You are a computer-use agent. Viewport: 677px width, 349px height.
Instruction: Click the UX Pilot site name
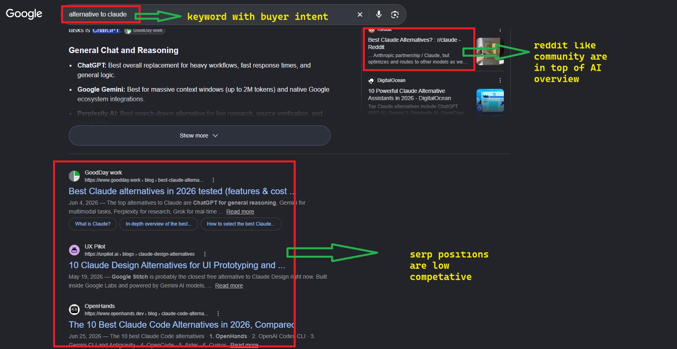pyautogui.click(x=95, y=246)
